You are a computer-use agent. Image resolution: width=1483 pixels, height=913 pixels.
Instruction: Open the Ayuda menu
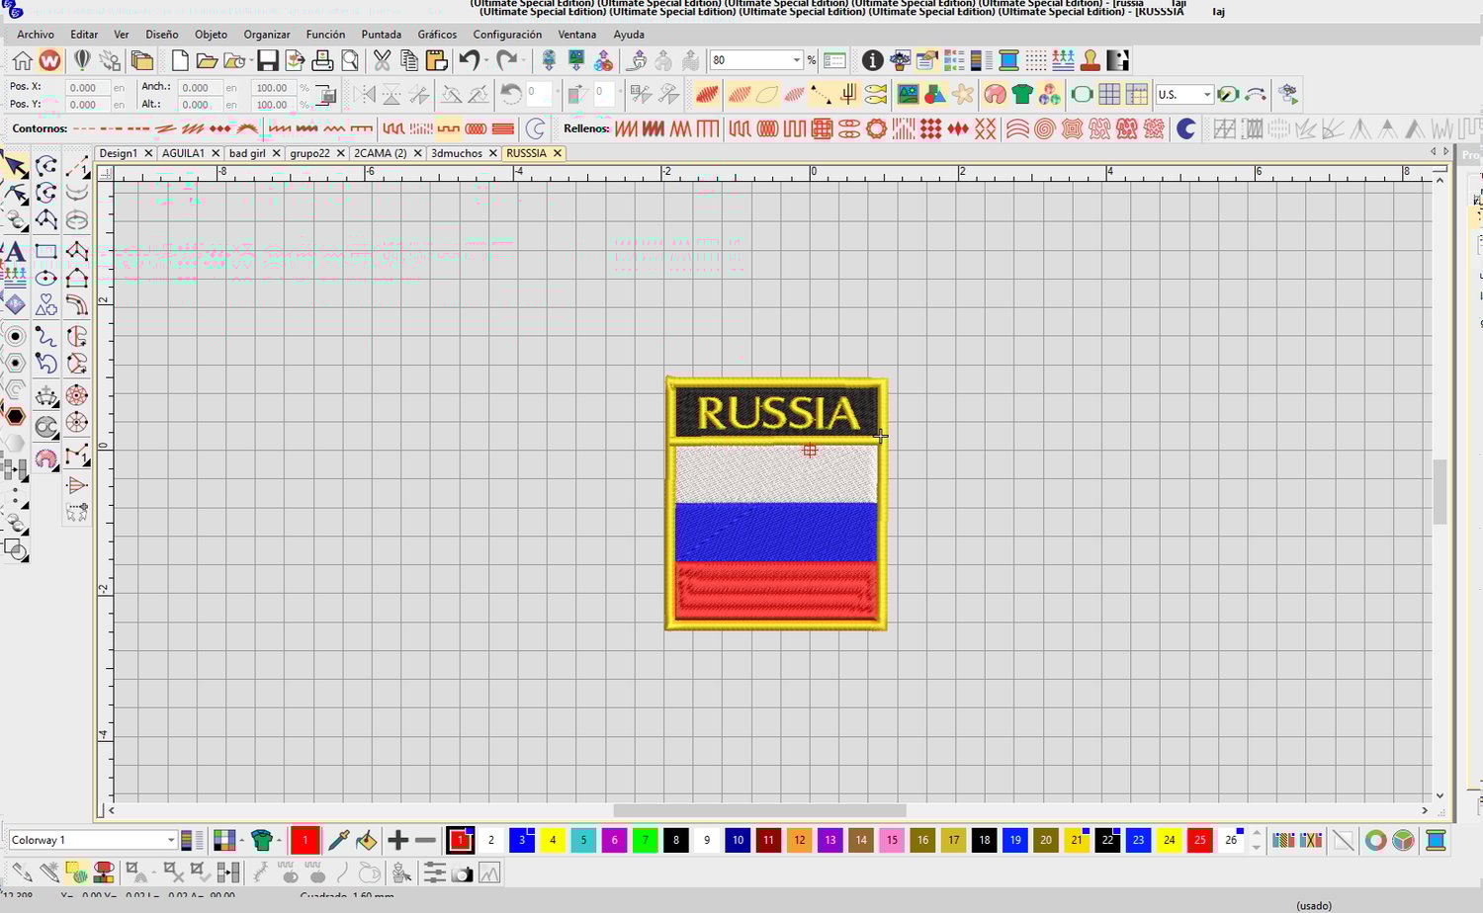pos(629,35)
